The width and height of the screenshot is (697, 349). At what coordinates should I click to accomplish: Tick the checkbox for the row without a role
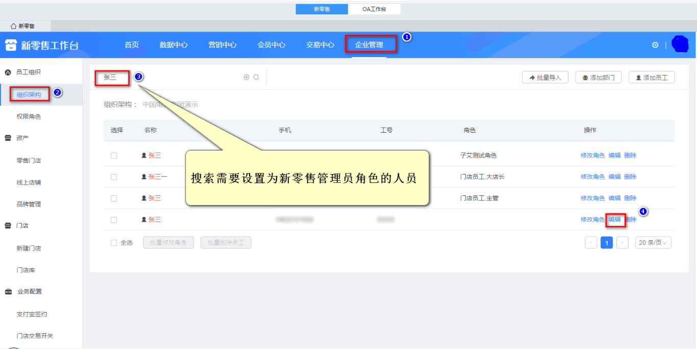coord(114,220)
